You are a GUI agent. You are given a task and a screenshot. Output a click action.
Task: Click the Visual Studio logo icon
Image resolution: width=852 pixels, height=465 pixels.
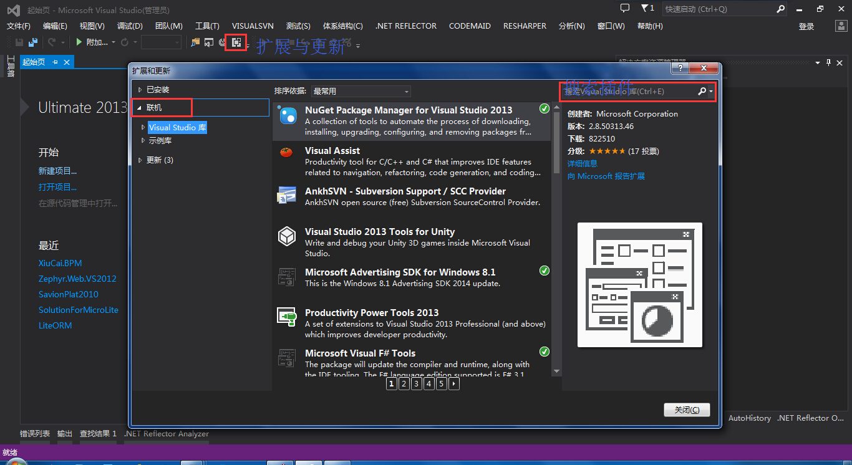pos(14,10)
